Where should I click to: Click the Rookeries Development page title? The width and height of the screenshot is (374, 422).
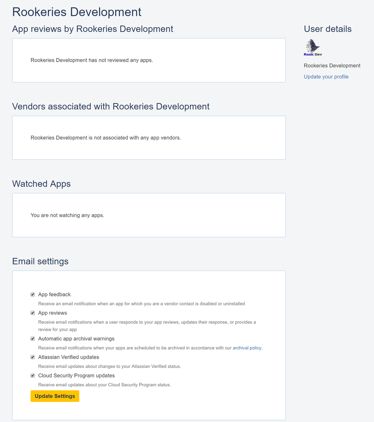(x=77, y=12)
